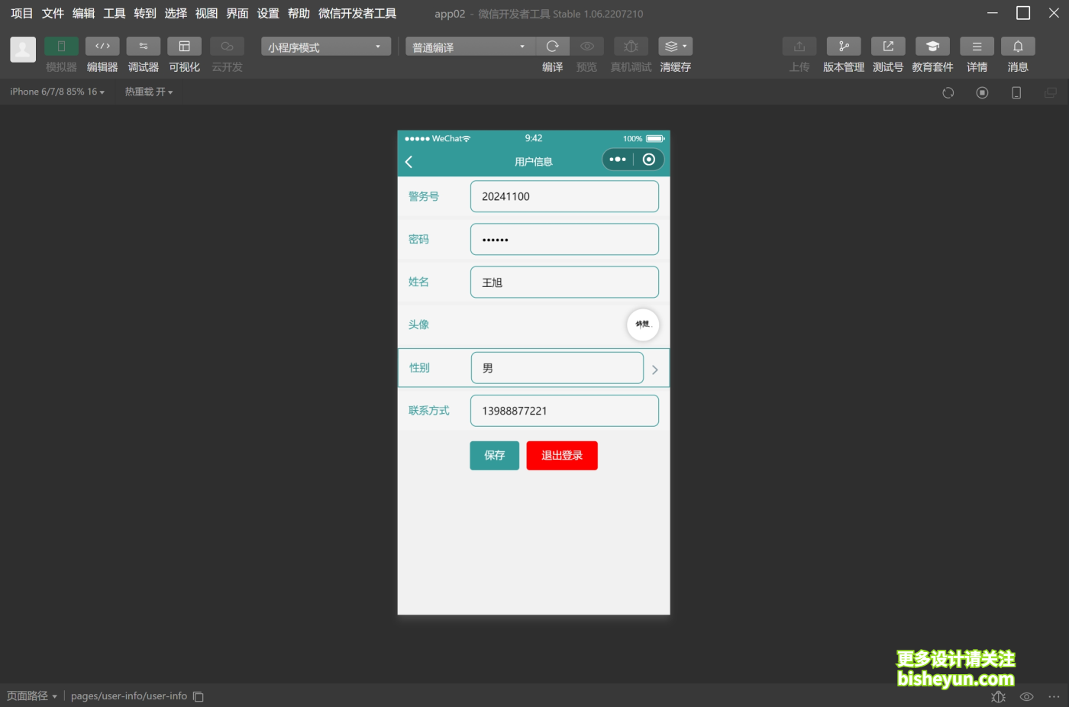Toggle the status bar eye icon
Screen dimensions: 1069x707
1027,696
